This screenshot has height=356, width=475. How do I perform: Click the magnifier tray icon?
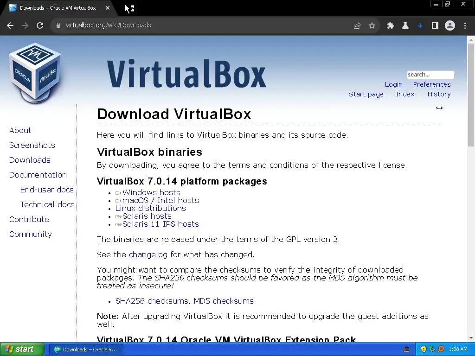coord(441,350)
